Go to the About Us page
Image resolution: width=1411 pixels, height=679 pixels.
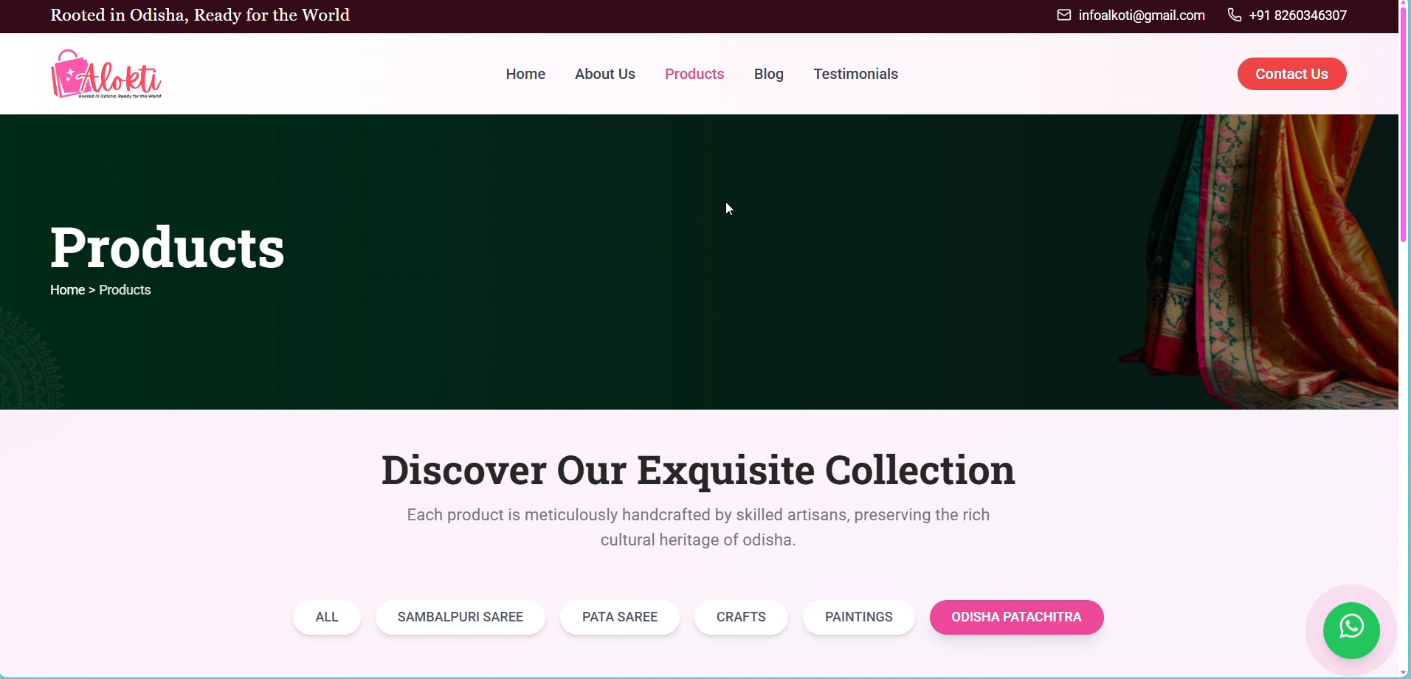(x=605, y=74)
